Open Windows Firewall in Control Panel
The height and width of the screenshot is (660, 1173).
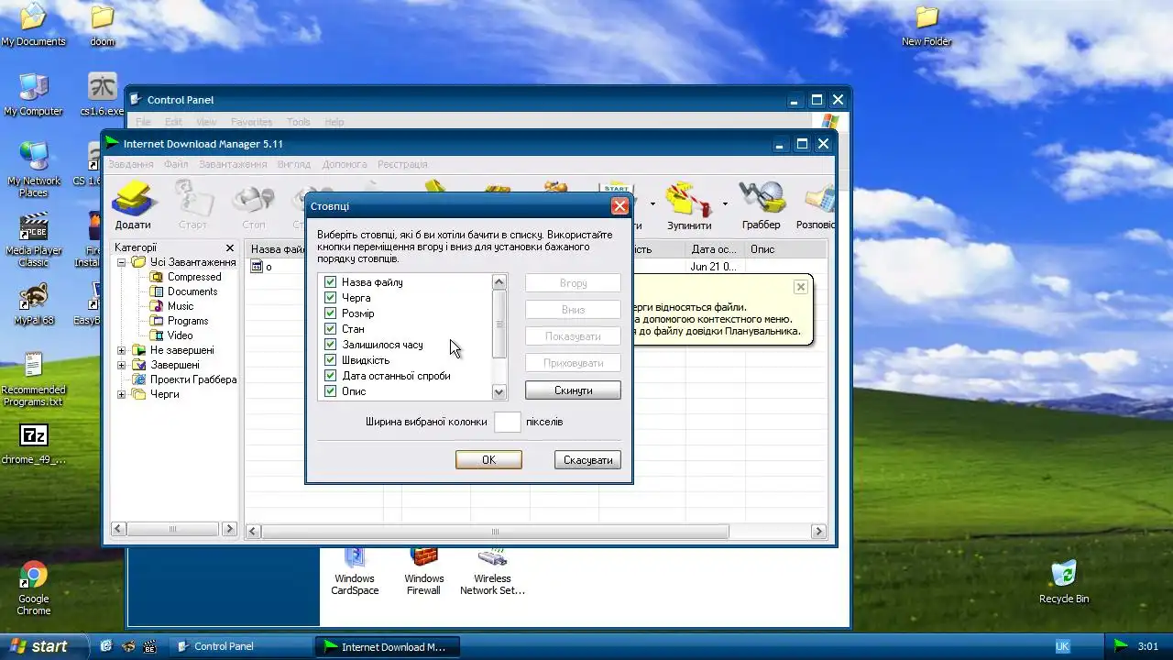tap(423, 570)
